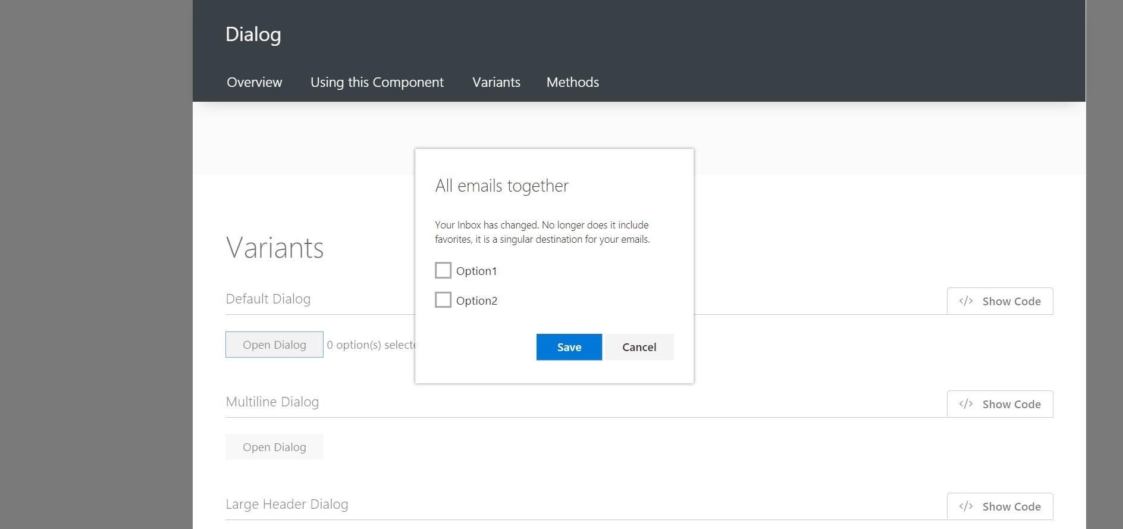Jump to the Methods tab
1123x529 pixels.
pyautogui.click(x=573, y=82)
